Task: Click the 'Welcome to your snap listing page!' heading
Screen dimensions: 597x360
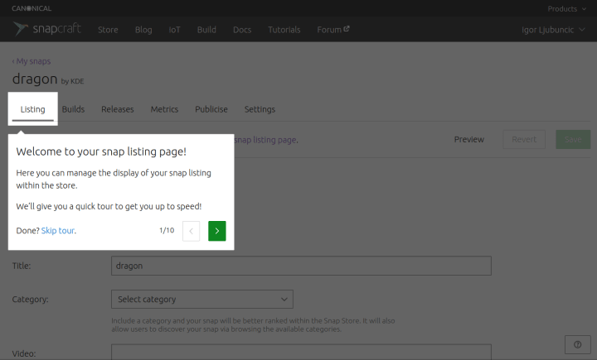Action: (x=101, y=151)
